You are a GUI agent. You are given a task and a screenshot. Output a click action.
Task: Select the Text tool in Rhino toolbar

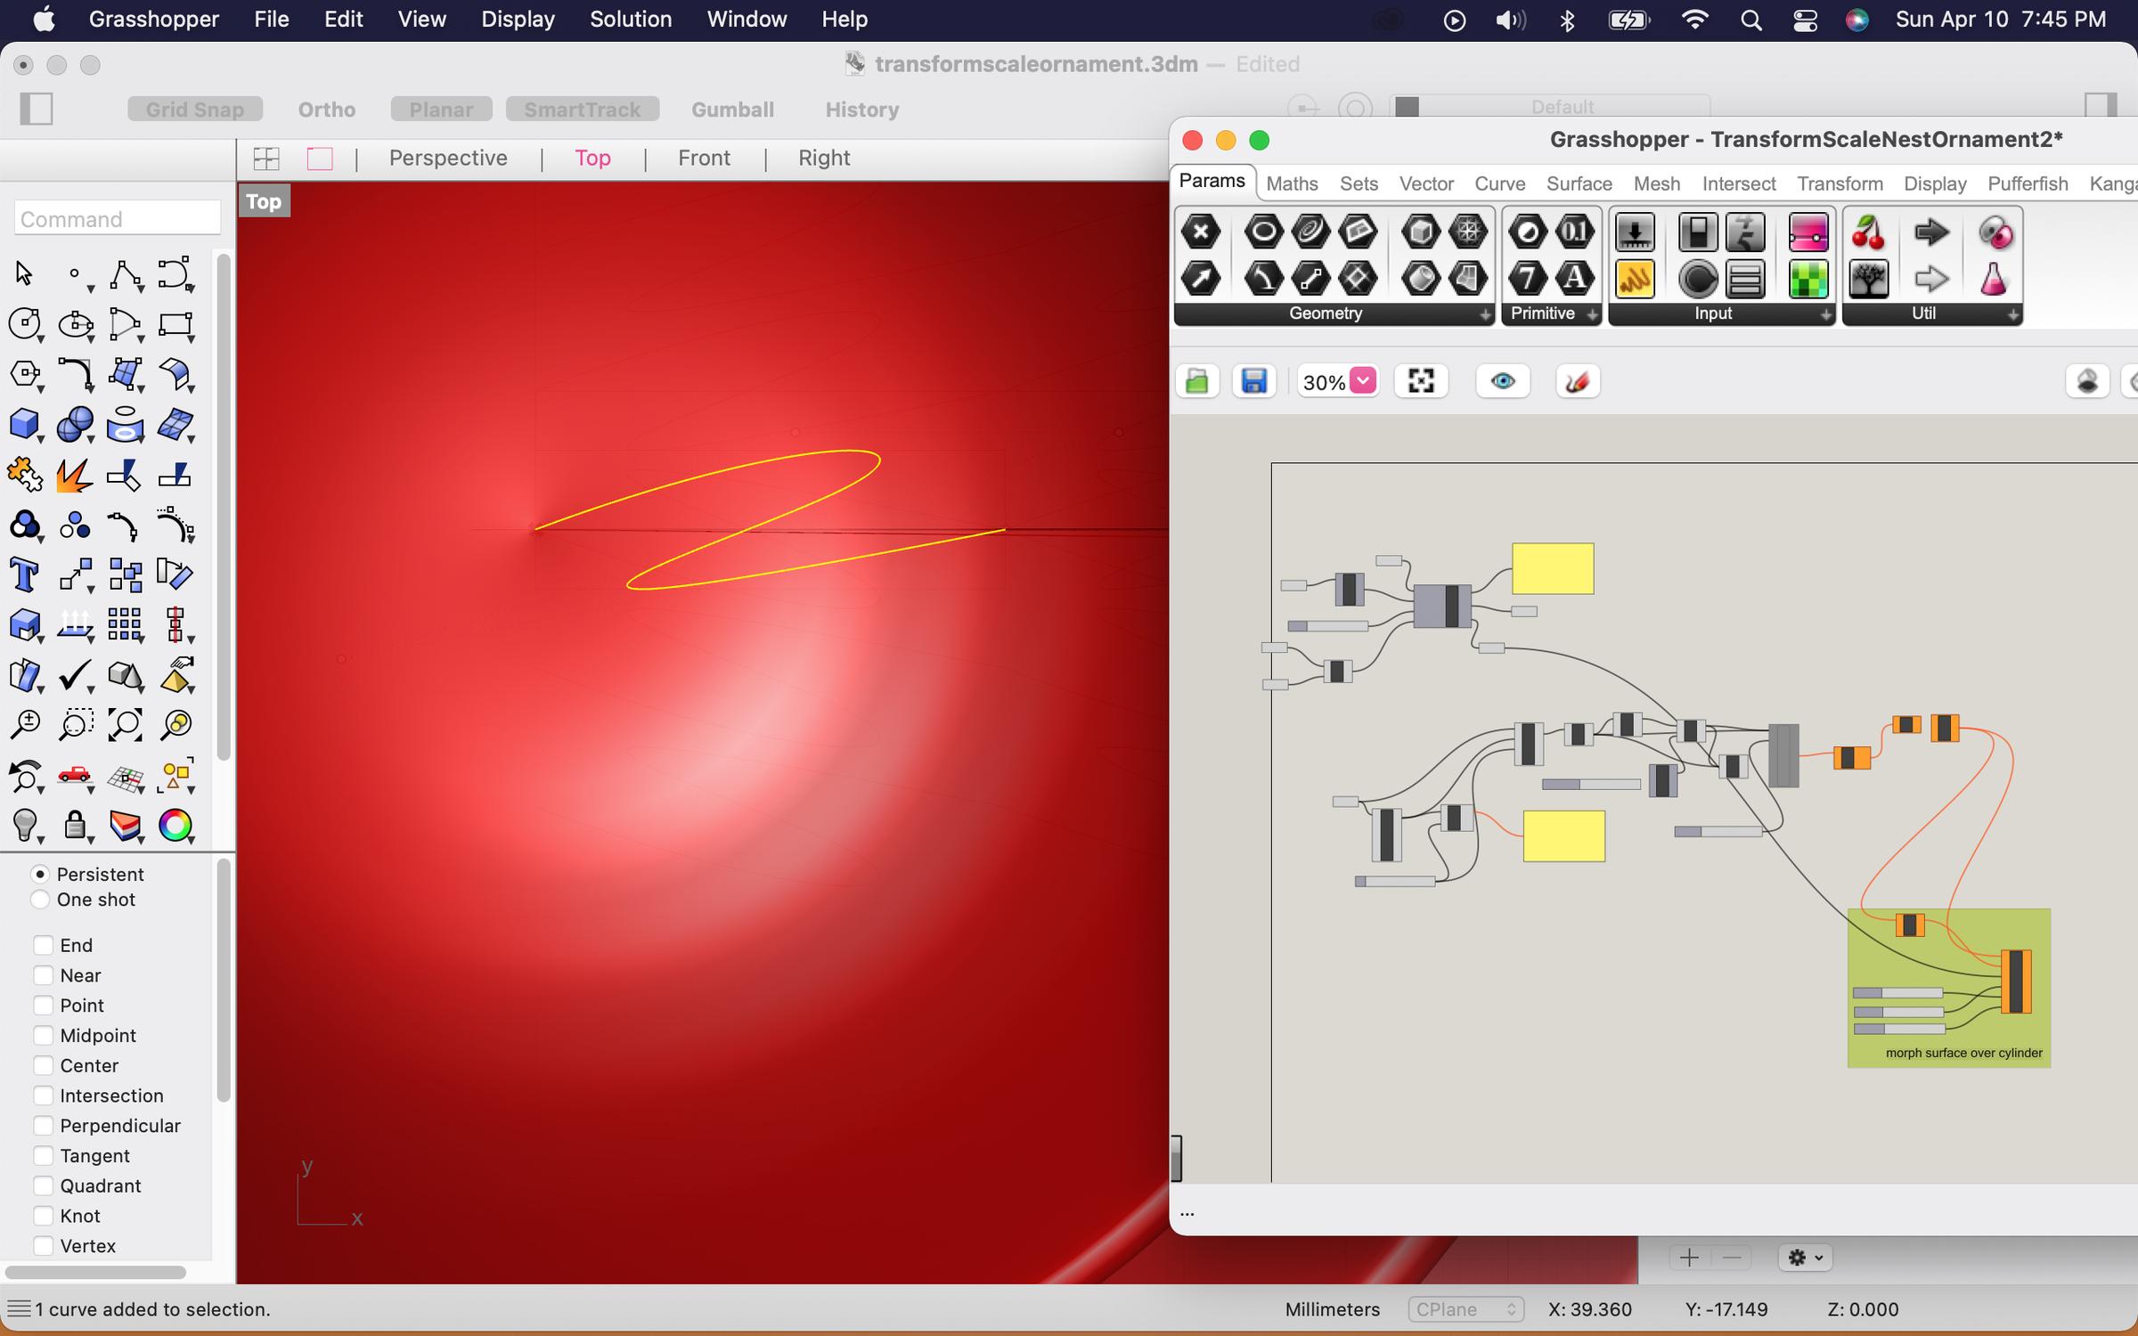(x=24, y=574)
